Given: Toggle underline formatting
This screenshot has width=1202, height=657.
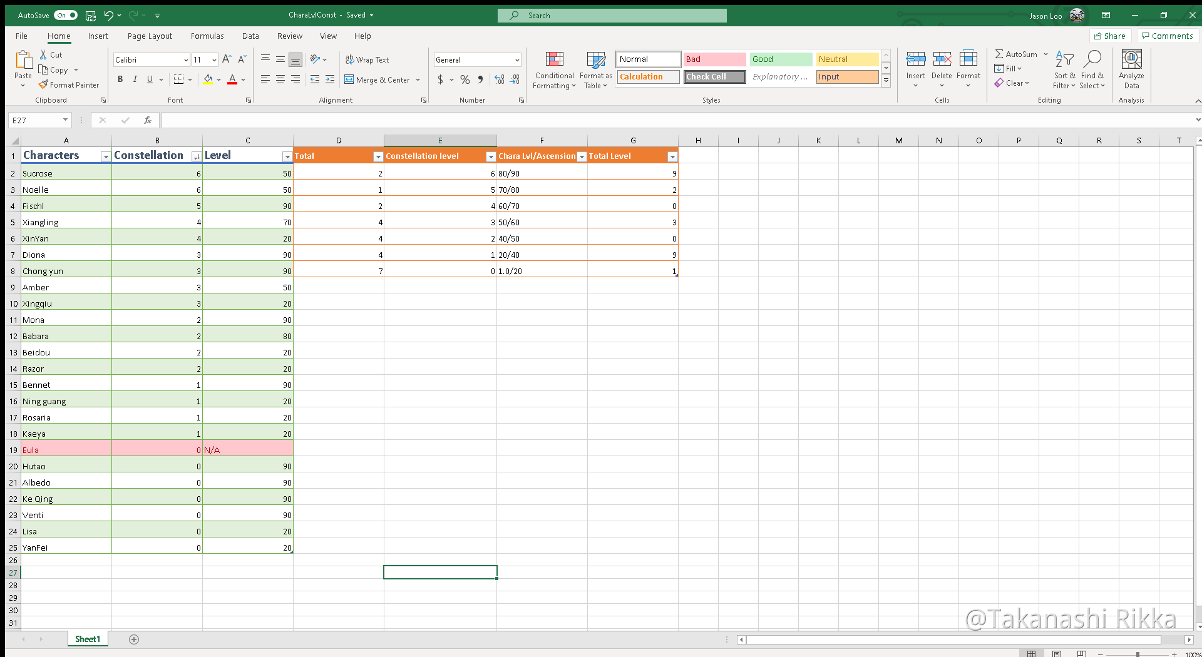Looking at the screenshot, I should click(150, 79).
